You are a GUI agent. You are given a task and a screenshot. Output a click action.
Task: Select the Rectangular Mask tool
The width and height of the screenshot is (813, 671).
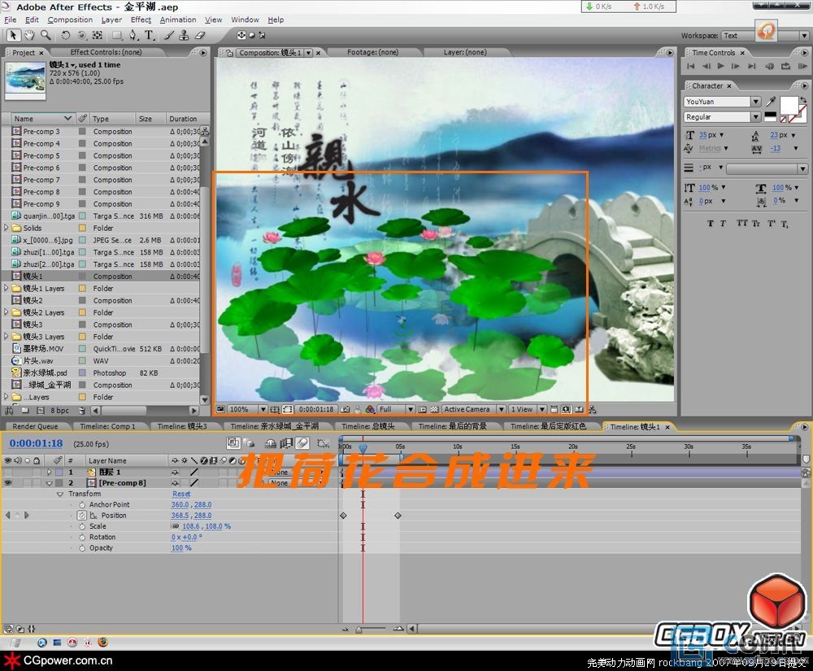tap(117, 35)
